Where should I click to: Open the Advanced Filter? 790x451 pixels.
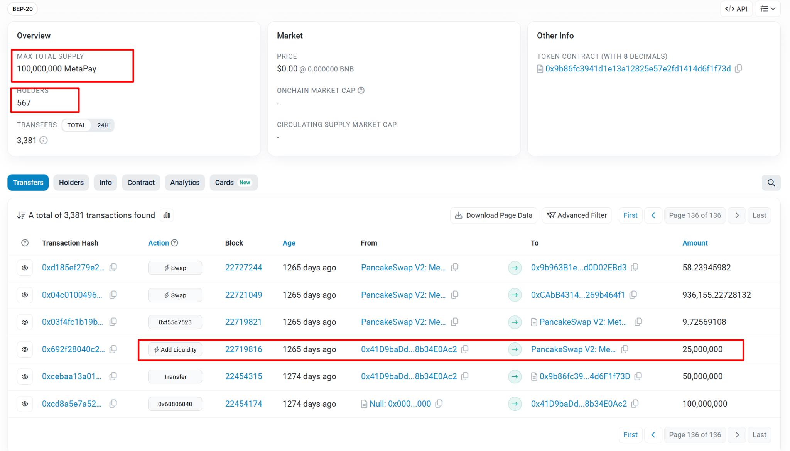pos(577,215)
